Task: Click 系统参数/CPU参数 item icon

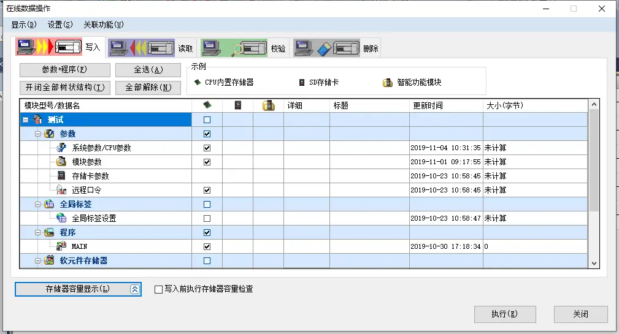Action: 61,148
